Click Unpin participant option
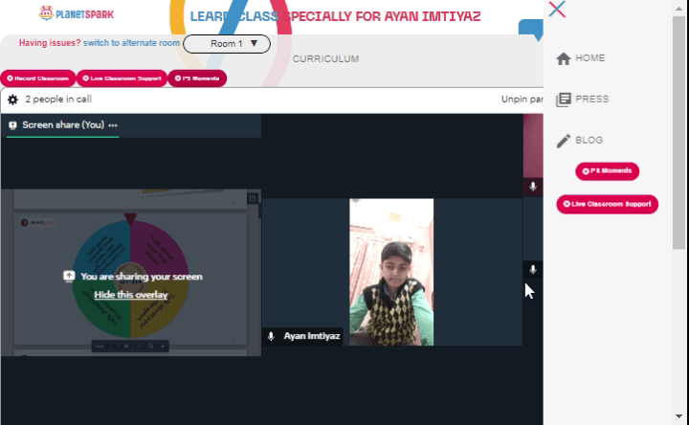 (522, 100)
